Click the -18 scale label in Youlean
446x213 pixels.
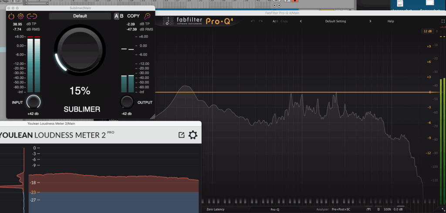[x=33, y=183]
